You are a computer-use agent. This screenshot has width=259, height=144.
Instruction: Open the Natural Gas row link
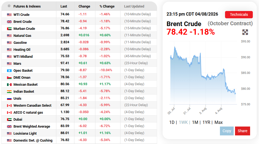(x=22, y=36)
